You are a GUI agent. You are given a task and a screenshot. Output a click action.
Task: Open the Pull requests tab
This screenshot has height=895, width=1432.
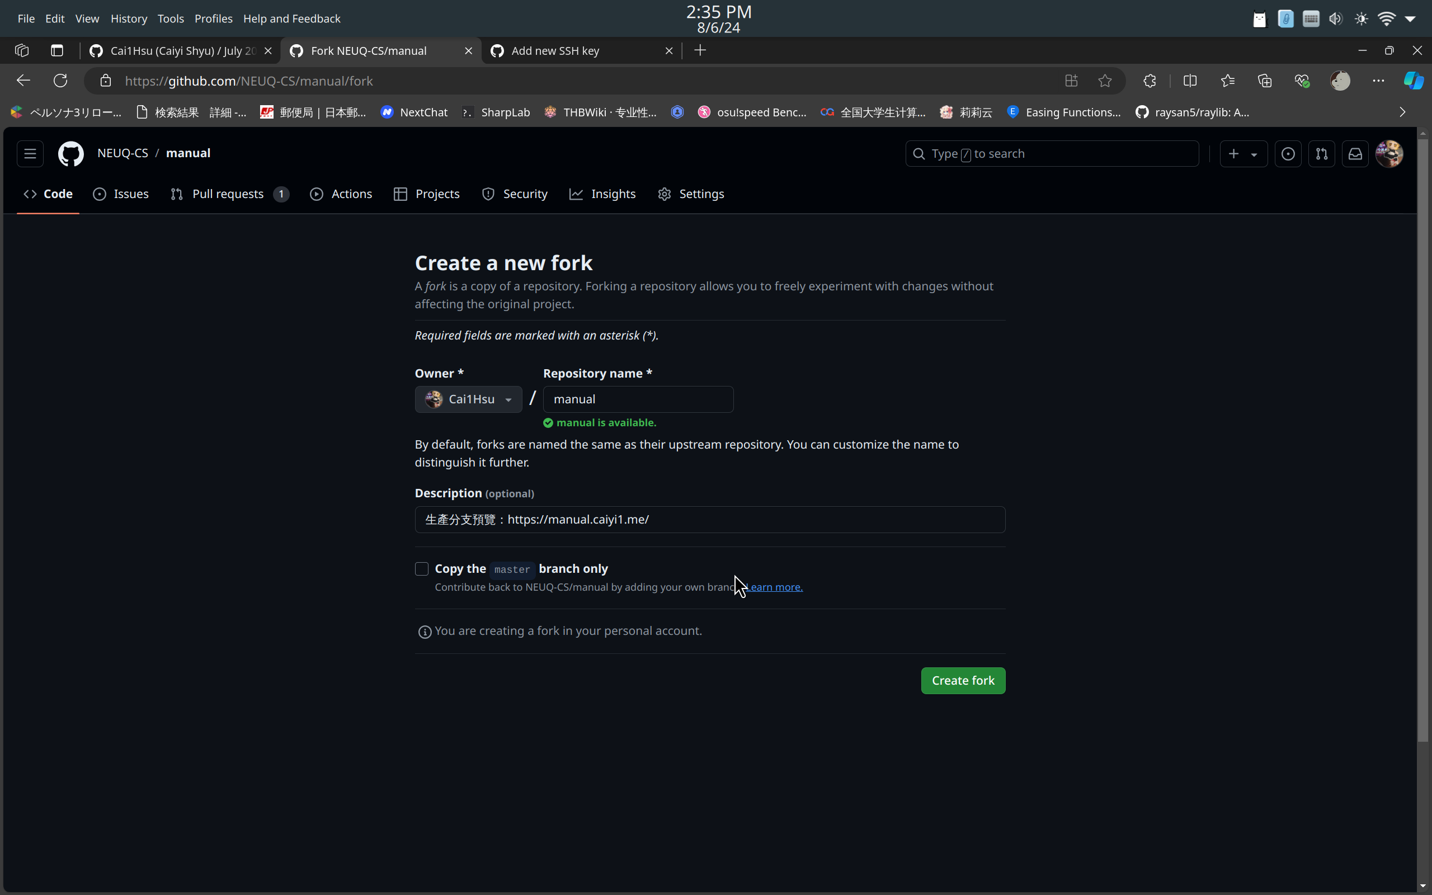pos(229,194)
